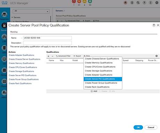Click the Name column header
This screenshot has width=160, height=133.
(x=51, y=60)
